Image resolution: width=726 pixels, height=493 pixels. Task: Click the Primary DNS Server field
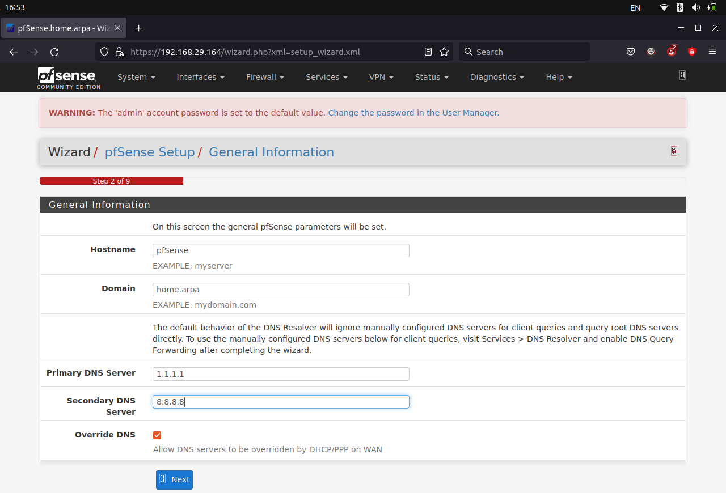click(x=281, y=374)
